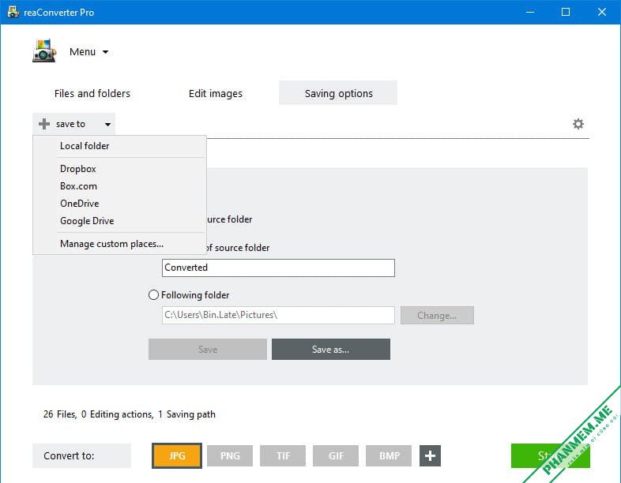Click the greyed Save button
The height and width of the screenshot is (483, 621).
[x=208, y=350]
